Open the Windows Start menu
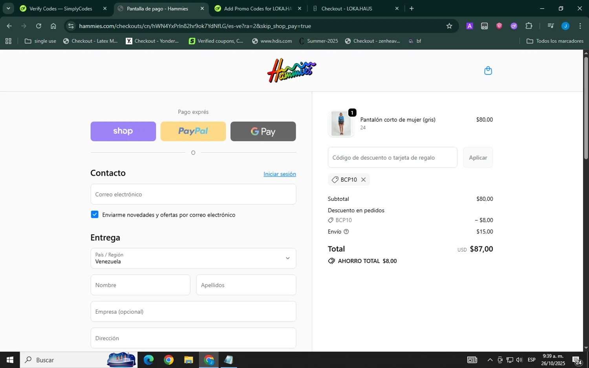Viewport: 589px width, 368px height. (10, 360)
